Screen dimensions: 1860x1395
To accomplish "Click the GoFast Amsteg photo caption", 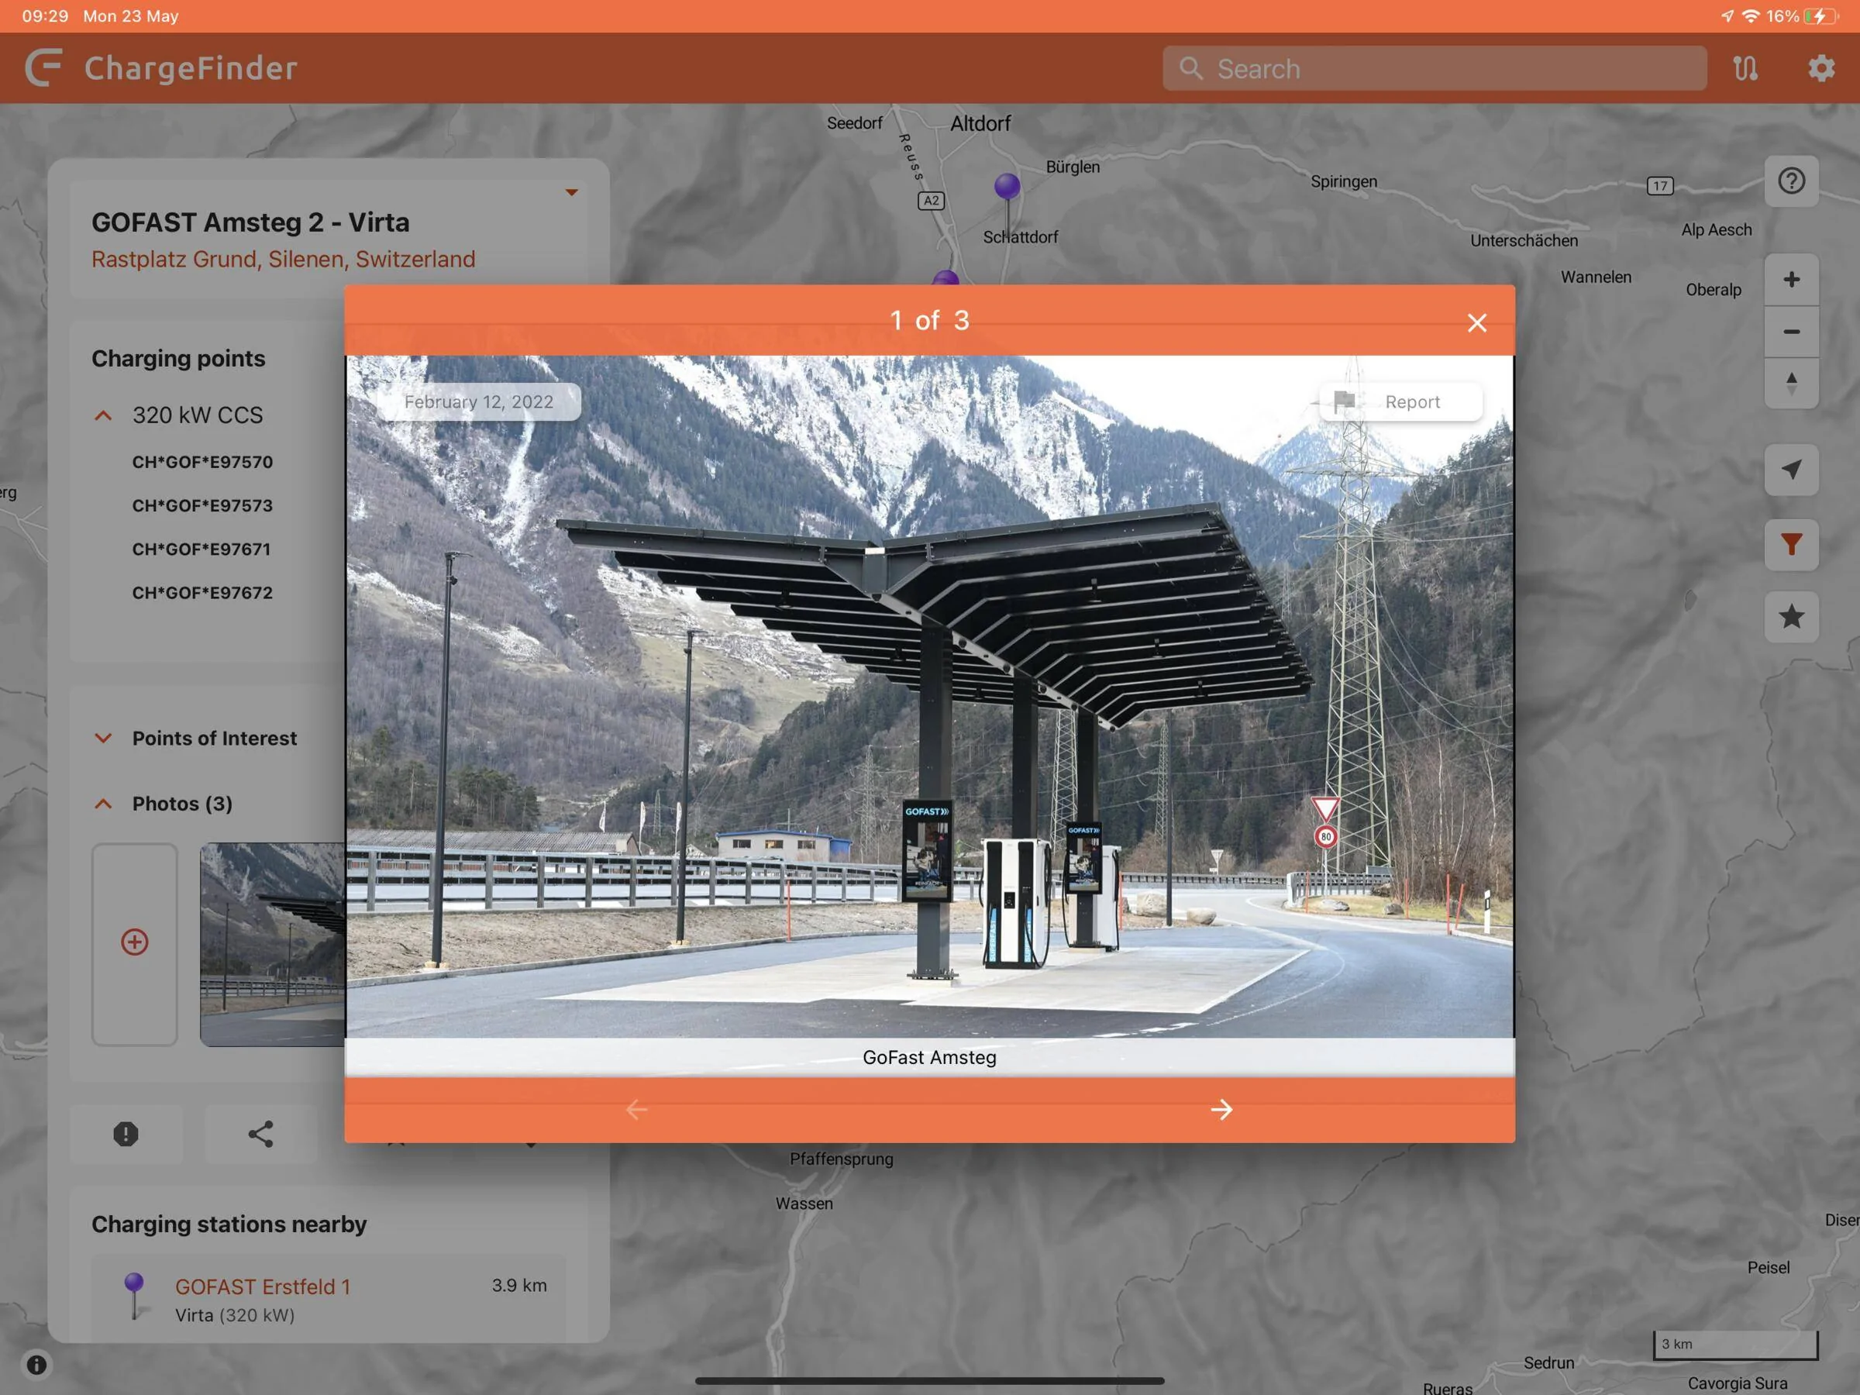I will tap(929, 1057).
